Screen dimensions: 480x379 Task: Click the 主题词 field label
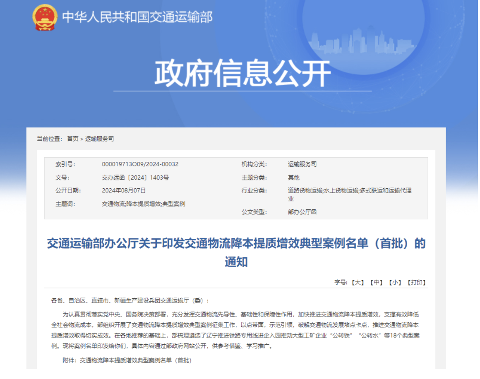click(x=65, y=204)
